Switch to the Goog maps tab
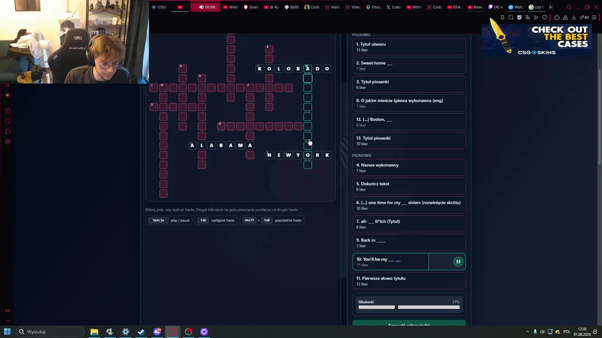602x338 pixels. [x=373, y=7]
